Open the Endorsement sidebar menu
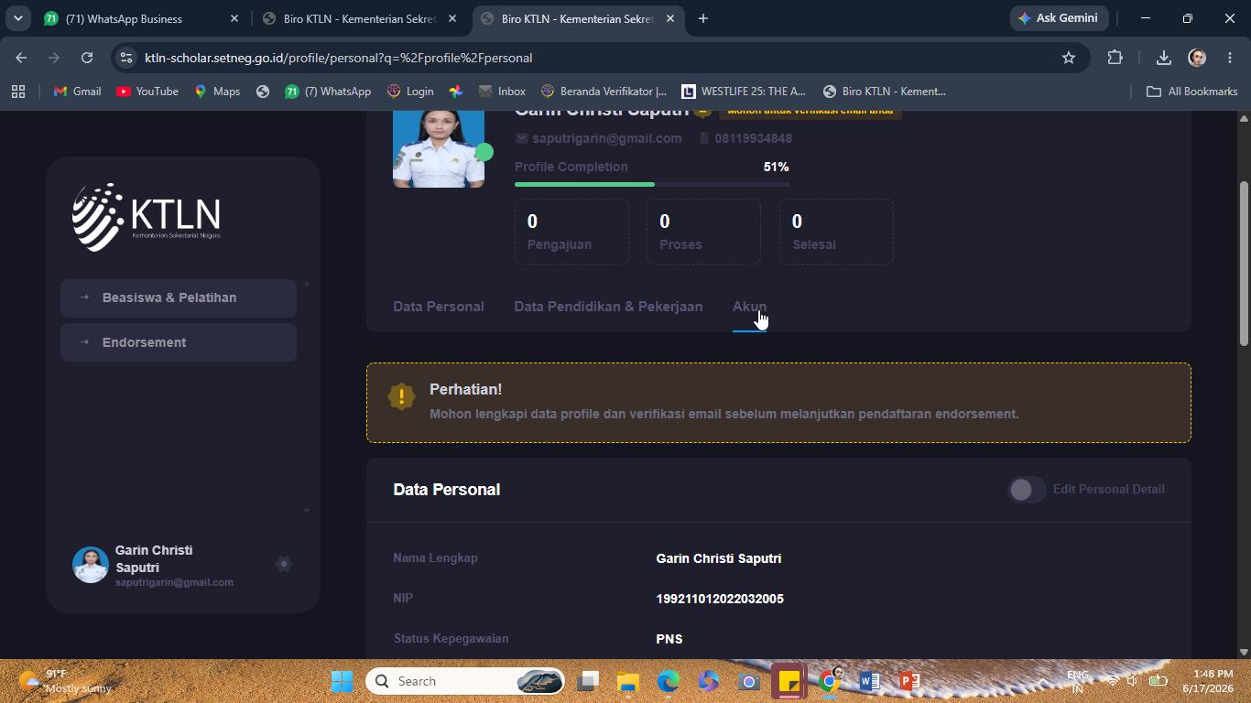Viewport: 1251px width, 703px height. point(179,342)
